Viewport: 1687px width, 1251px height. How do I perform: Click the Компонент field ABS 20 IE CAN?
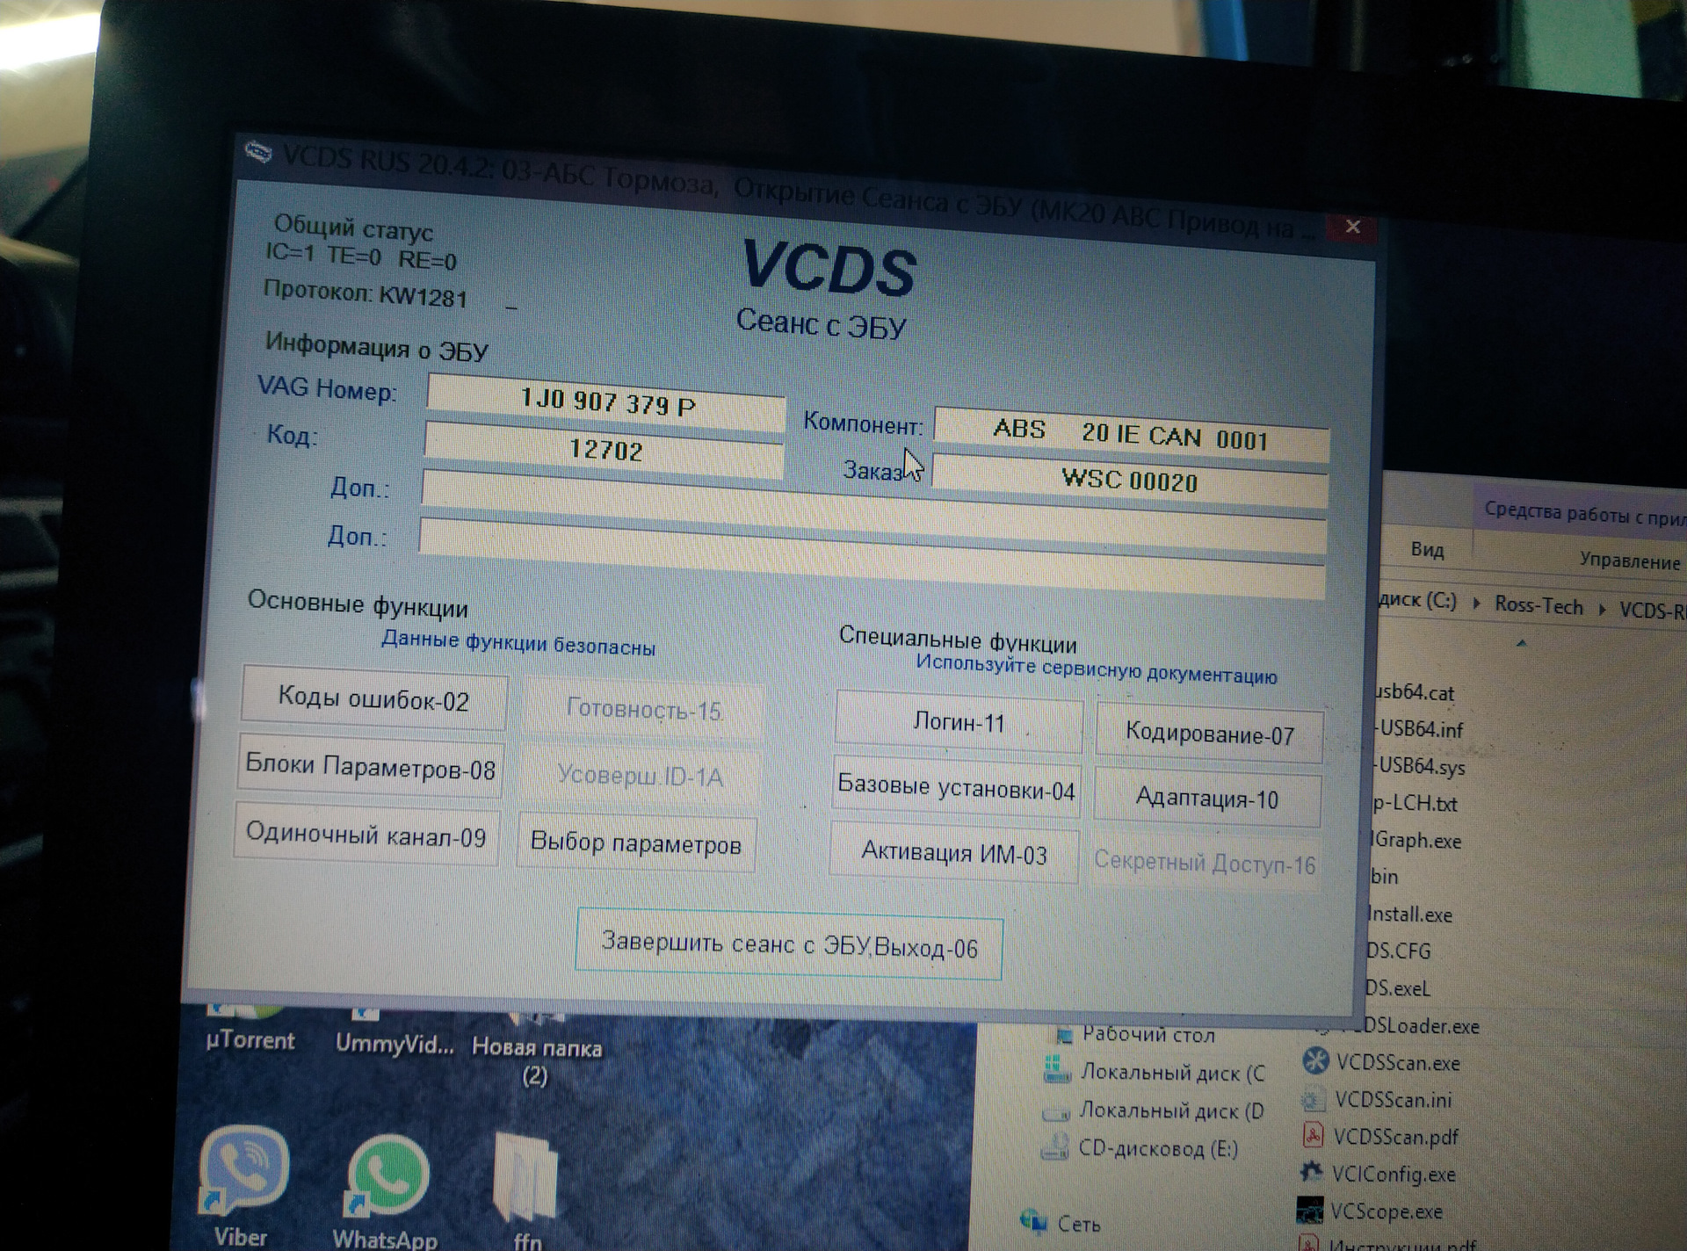[x=1132, y=434]
